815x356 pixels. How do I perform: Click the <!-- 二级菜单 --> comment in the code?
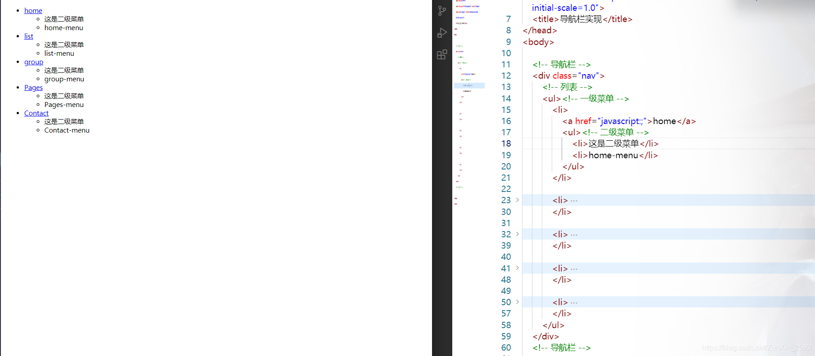(616, 133)
